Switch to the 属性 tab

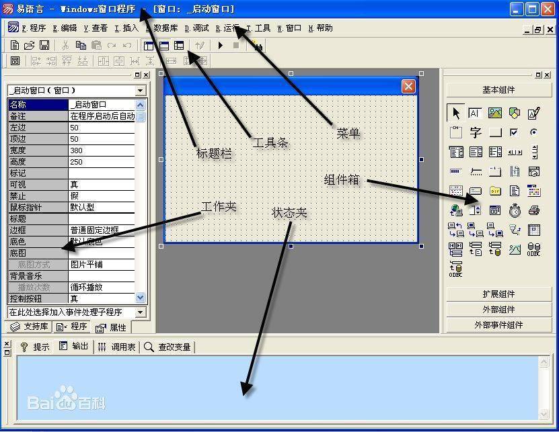(111, 327)
